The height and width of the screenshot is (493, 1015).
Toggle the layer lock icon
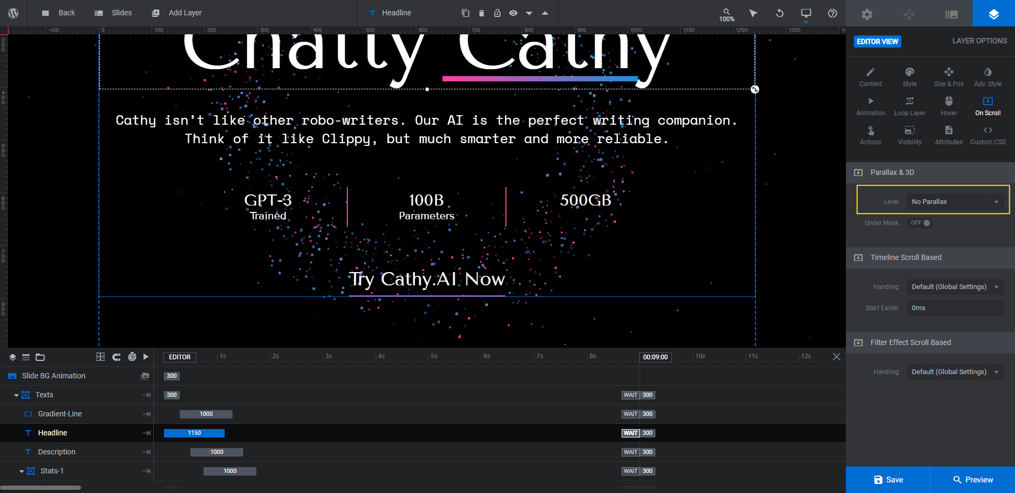(497, 13)
